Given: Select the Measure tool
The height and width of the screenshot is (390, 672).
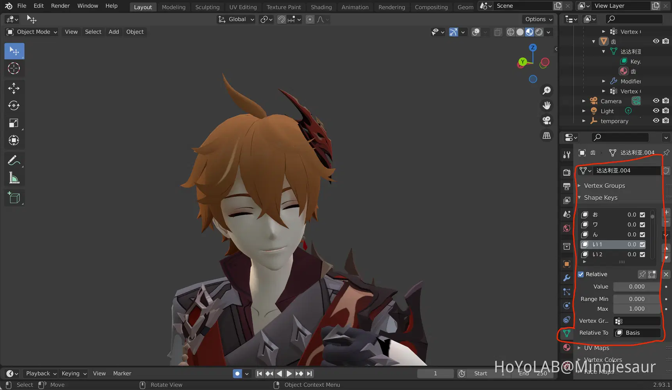Looking at the screenshot, I should click(x=14, y=178).
